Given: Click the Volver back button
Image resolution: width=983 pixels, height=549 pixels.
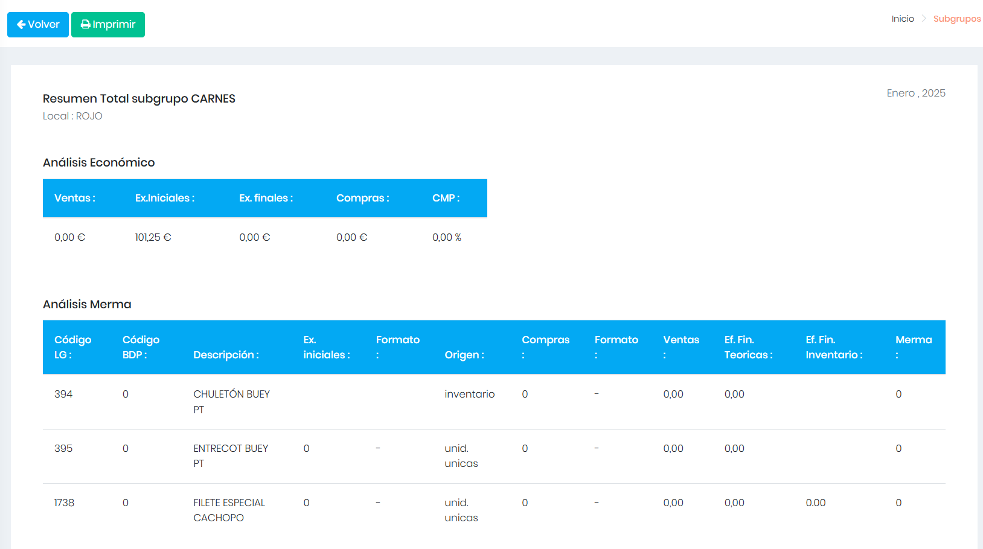Looking at the screenshot, I should [x=38, y=25].
